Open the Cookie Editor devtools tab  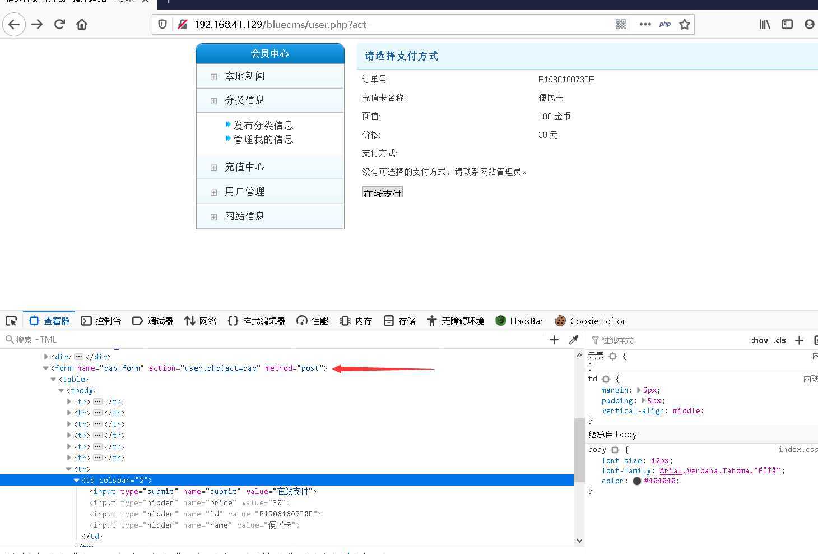pyautogui.click(x=590, y=321)
